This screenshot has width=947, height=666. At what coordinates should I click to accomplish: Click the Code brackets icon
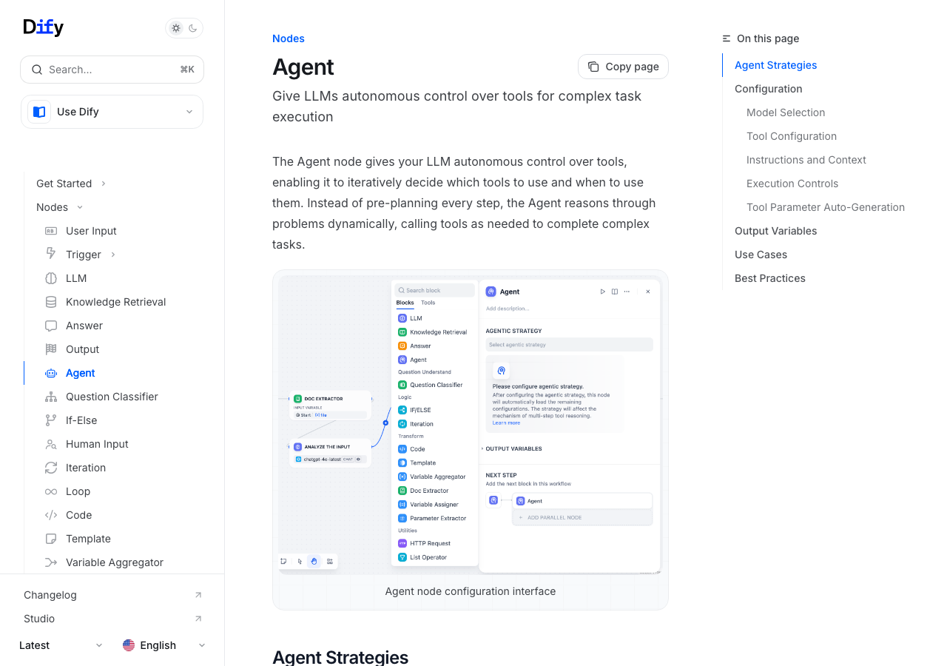tap(51, 515)
